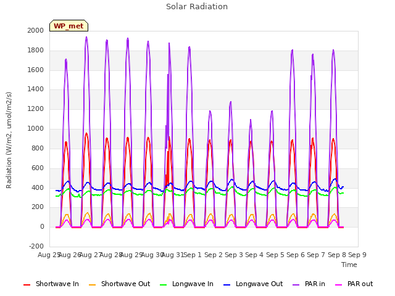Toggle the Longwave Out legend entry

click(253, 284)
